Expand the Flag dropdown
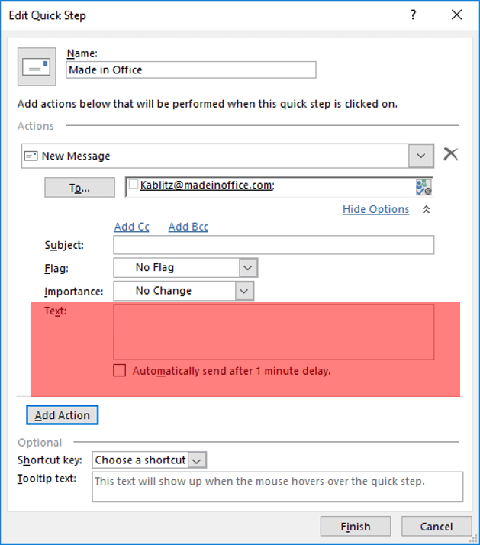 coord(248,268)
